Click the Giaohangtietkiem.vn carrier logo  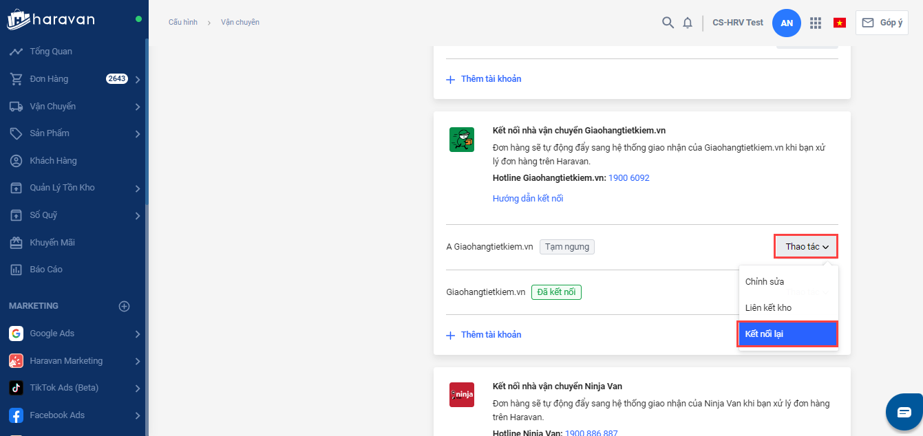pos(461,140)
